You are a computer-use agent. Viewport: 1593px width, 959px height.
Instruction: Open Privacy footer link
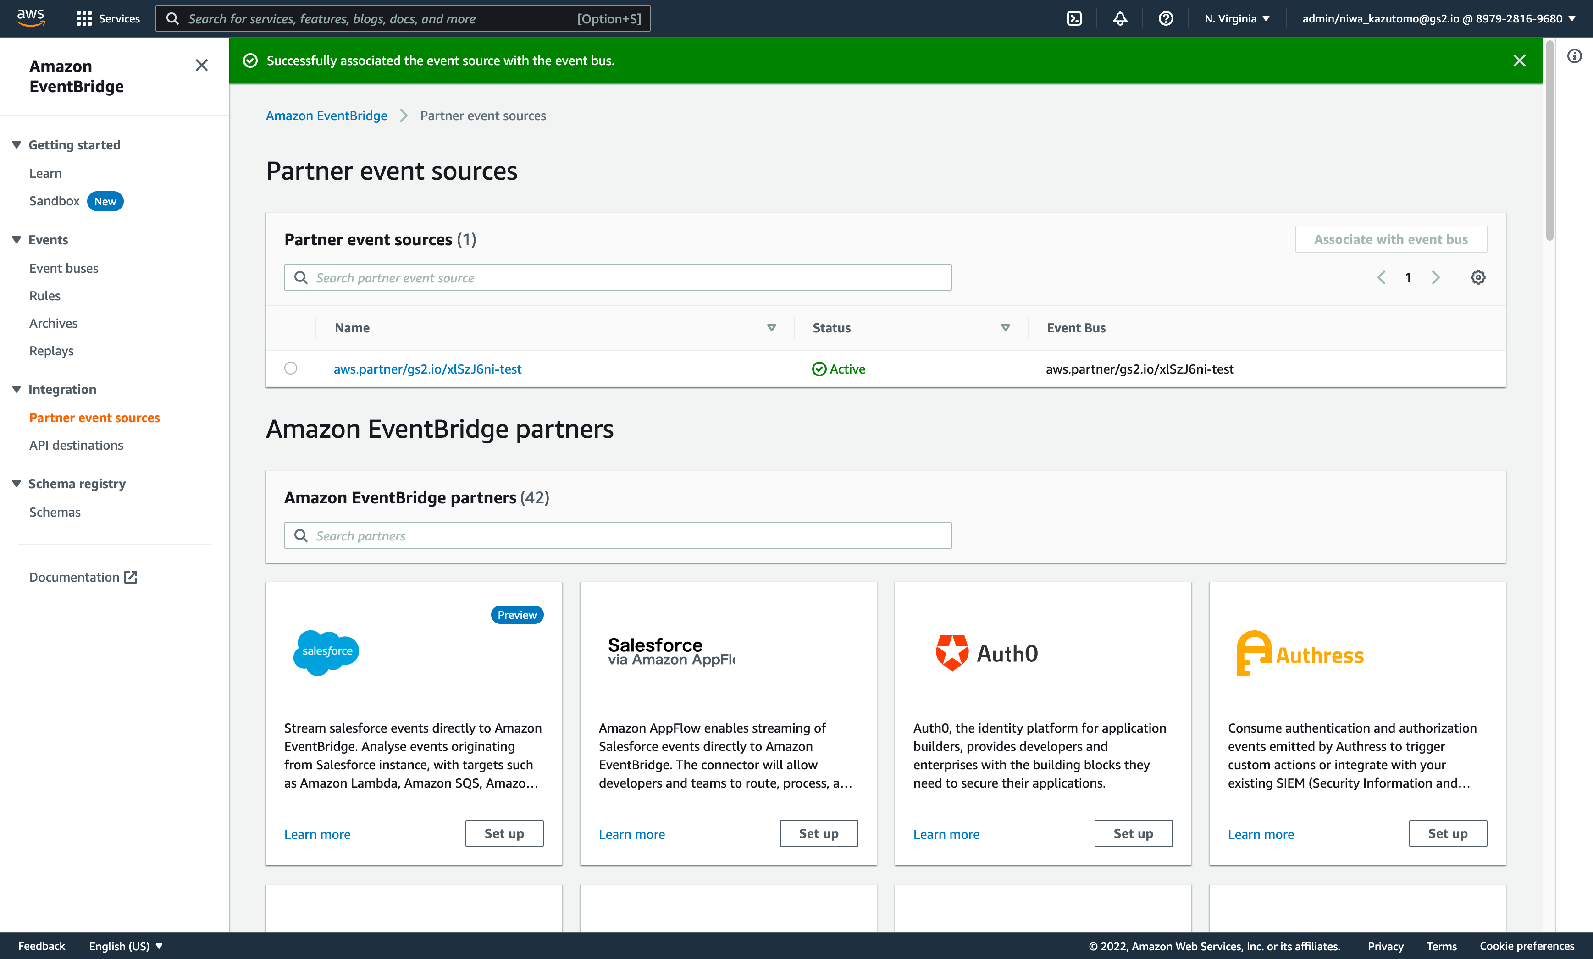click(1386, 946)
